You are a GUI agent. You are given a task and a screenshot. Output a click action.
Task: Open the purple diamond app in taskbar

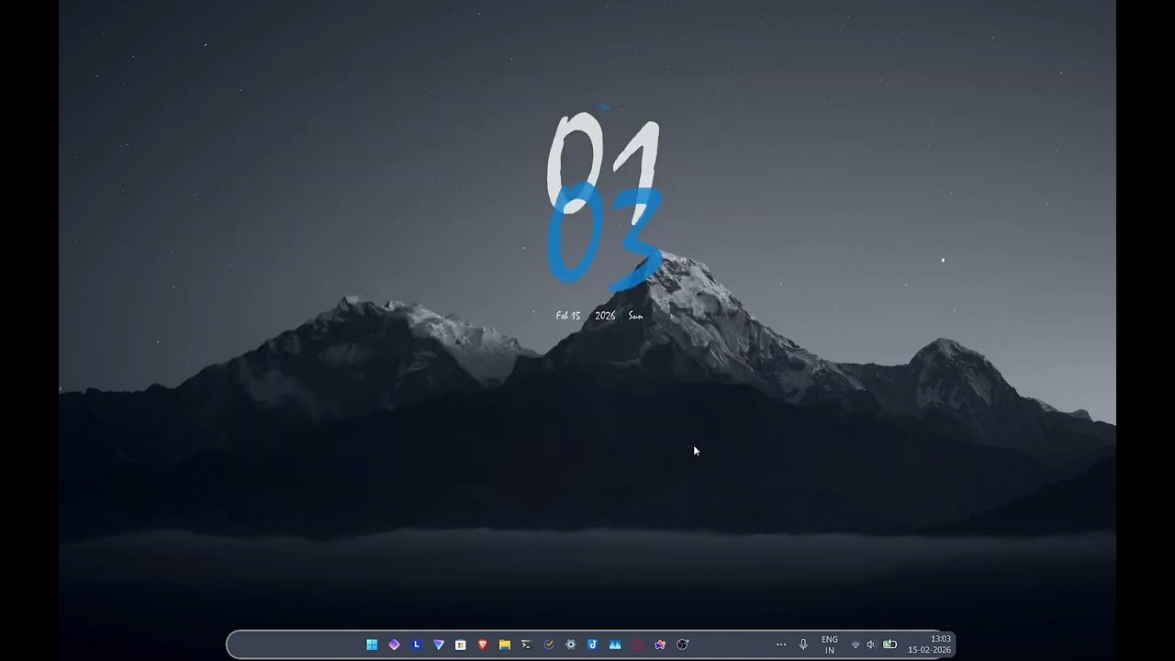point(394,644)
